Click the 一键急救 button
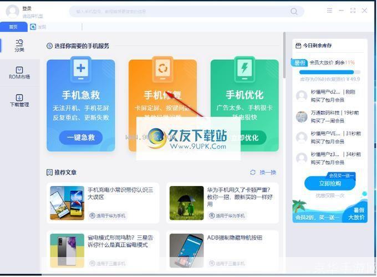 click(x=81, y=137)
